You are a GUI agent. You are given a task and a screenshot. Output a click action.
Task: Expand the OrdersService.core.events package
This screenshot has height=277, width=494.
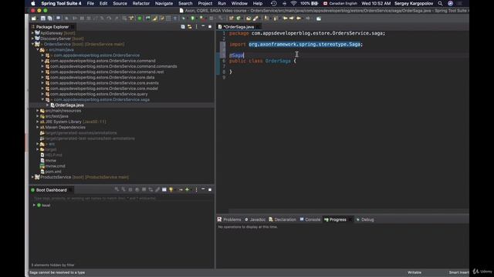(42, 83)
